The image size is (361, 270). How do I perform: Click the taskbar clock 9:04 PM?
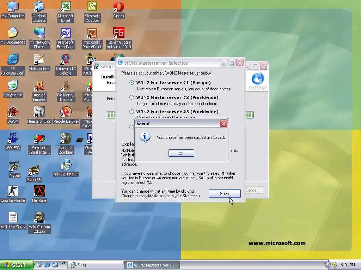tap(348, 265)
